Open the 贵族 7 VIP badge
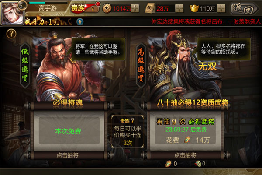The width and height of the screenshot is (262, 175). pos(85,8)
